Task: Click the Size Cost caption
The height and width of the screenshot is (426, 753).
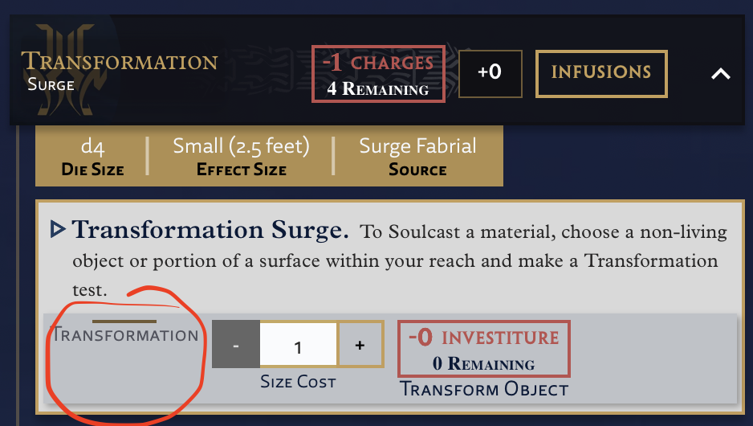Action: tap(298, 382)
